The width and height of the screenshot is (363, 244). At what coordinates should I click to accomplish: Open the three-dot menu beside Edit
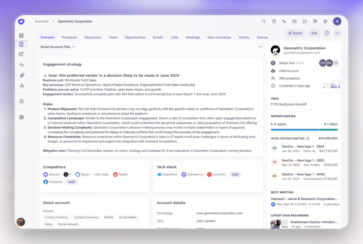pyautogui.click(x=337, y=33)
